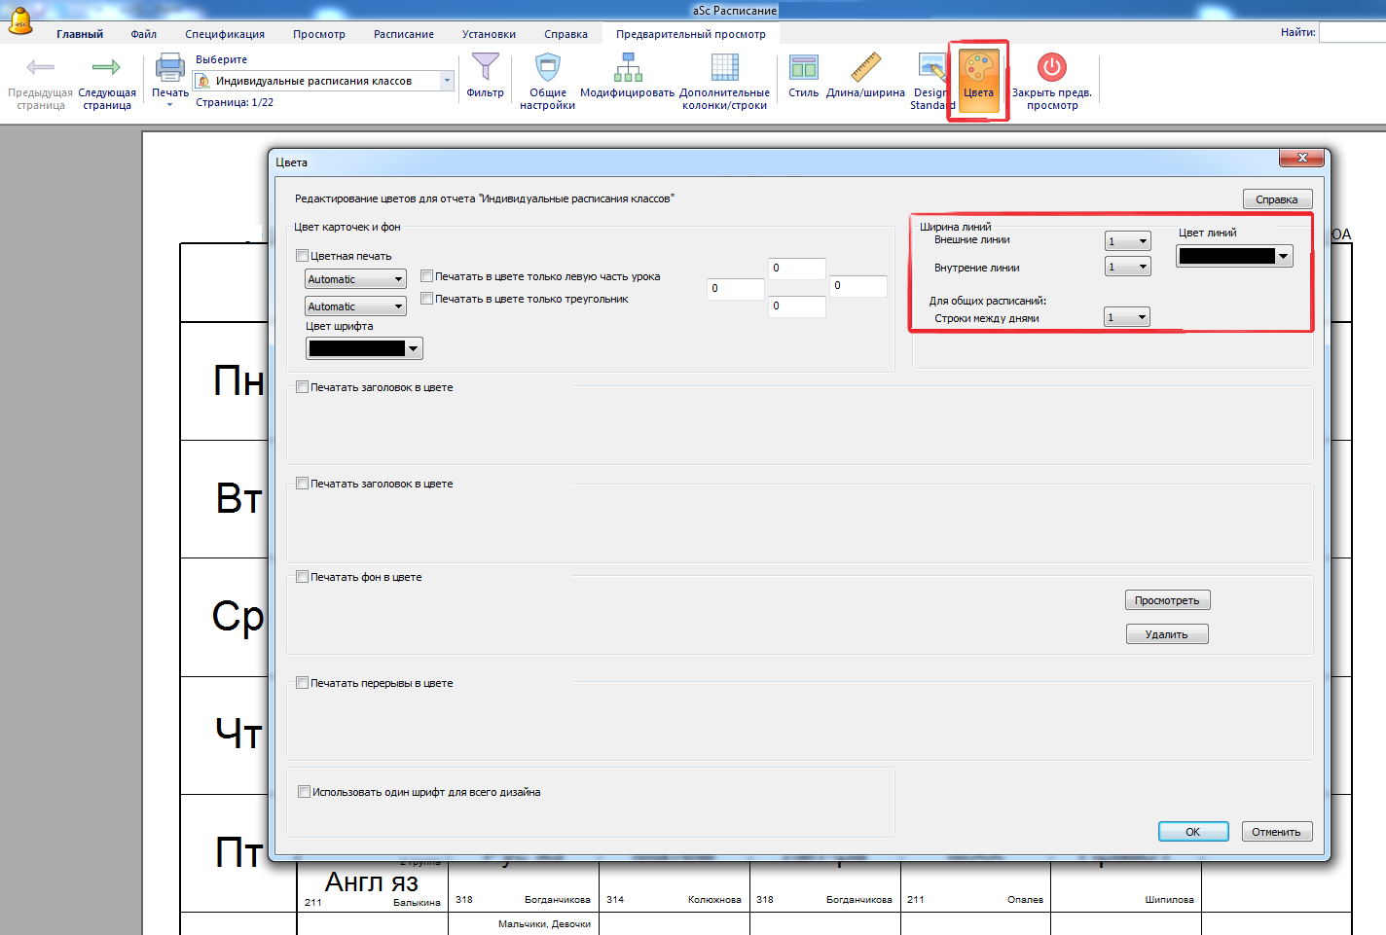This screenshot has height=935, width=1386.
Task: Click the Модифицировать icon
Action: 628,69
